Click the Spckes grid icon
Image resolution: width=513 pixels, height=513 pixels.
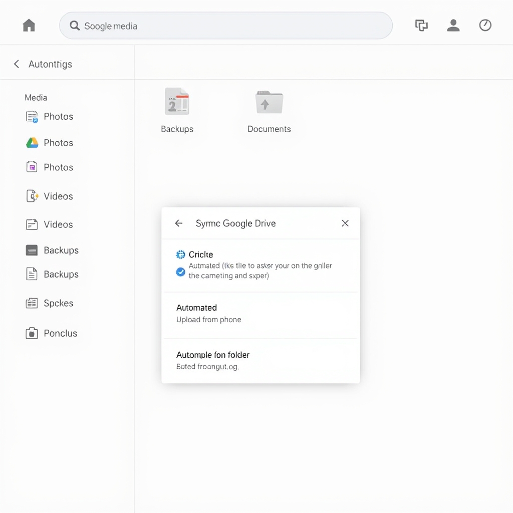point(32,303)
